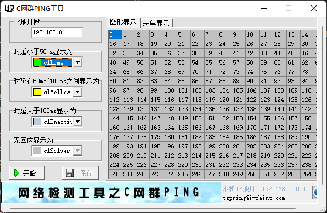The height and width of the screenshot is (213, 327).
Task: Select grid cell 176
Action: click(x=115, y=137)
